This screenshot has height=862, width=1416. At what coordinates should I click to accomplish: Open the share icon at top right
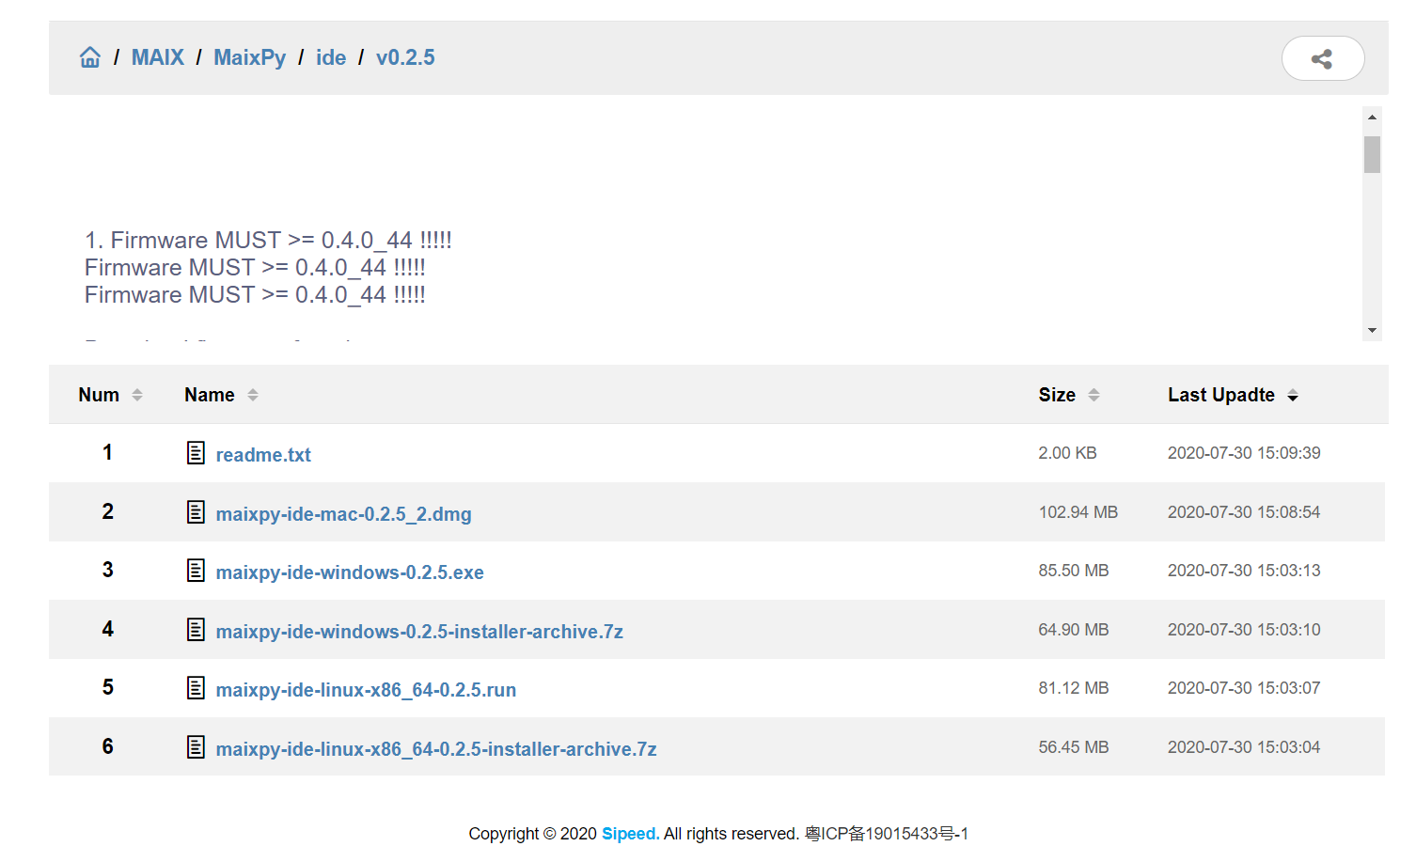1323,58
